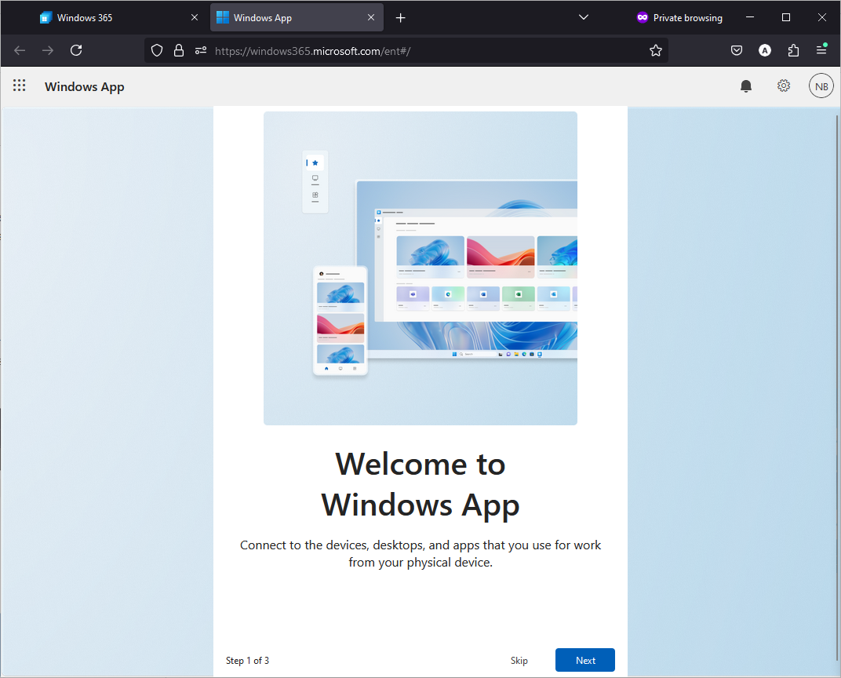Expand the list all tabs chevron
The height and width of the screenshot is (678, 841).
click(x=584, y=17)
